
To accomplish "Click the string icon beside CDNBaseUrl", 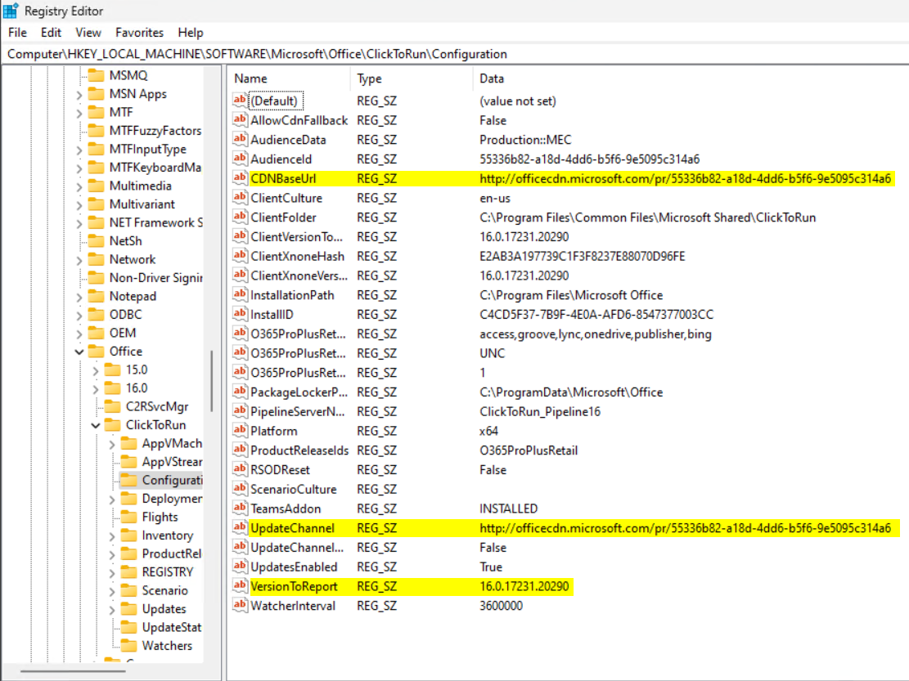I will [x=240, y=178].
